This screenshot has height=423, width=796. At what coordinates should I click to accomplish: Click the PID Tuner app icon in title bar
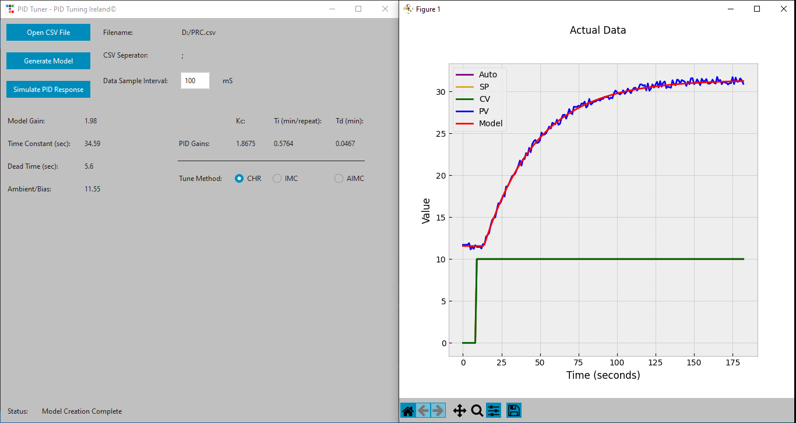(x=10, y=9)
